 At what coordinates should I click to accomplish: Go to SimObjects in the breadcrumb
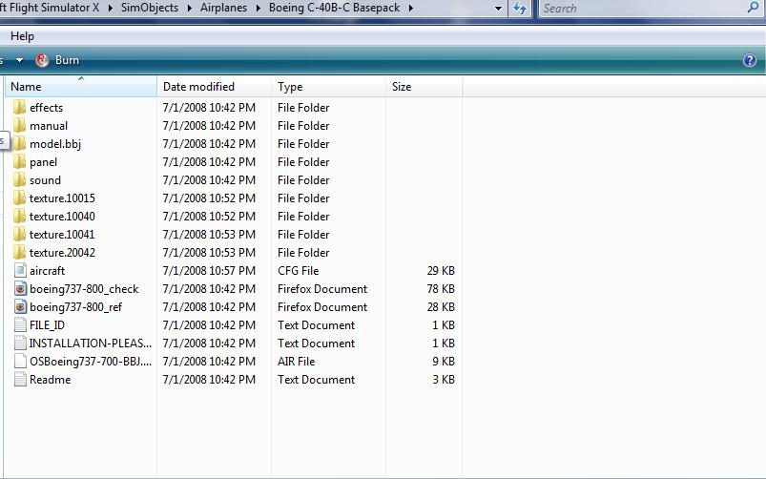point(150,8)
